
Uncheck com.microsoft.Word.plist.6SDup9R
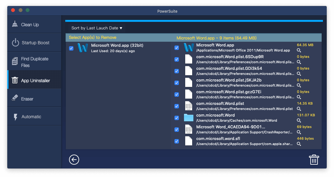click(177, 59)
